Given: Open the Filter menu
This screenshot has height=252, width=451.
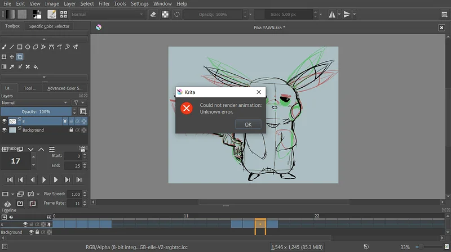Looking at the screenshot, I should 104,4.
